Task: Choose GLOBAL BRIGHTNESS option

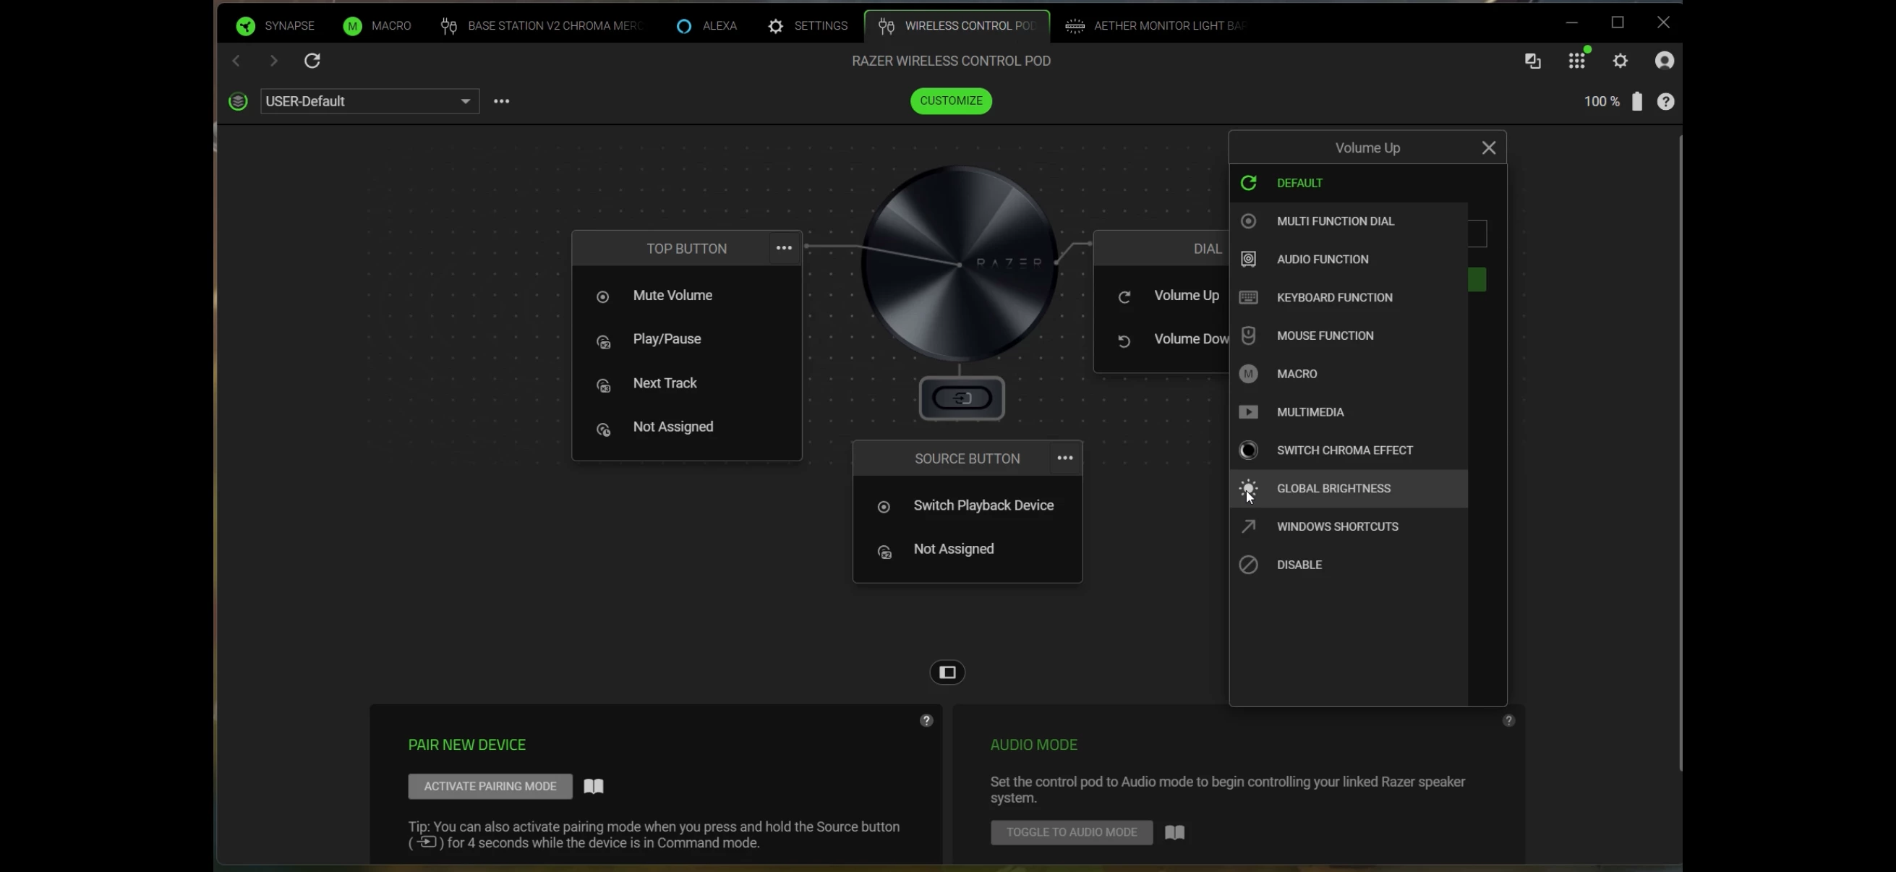Action: point(1349,490)
